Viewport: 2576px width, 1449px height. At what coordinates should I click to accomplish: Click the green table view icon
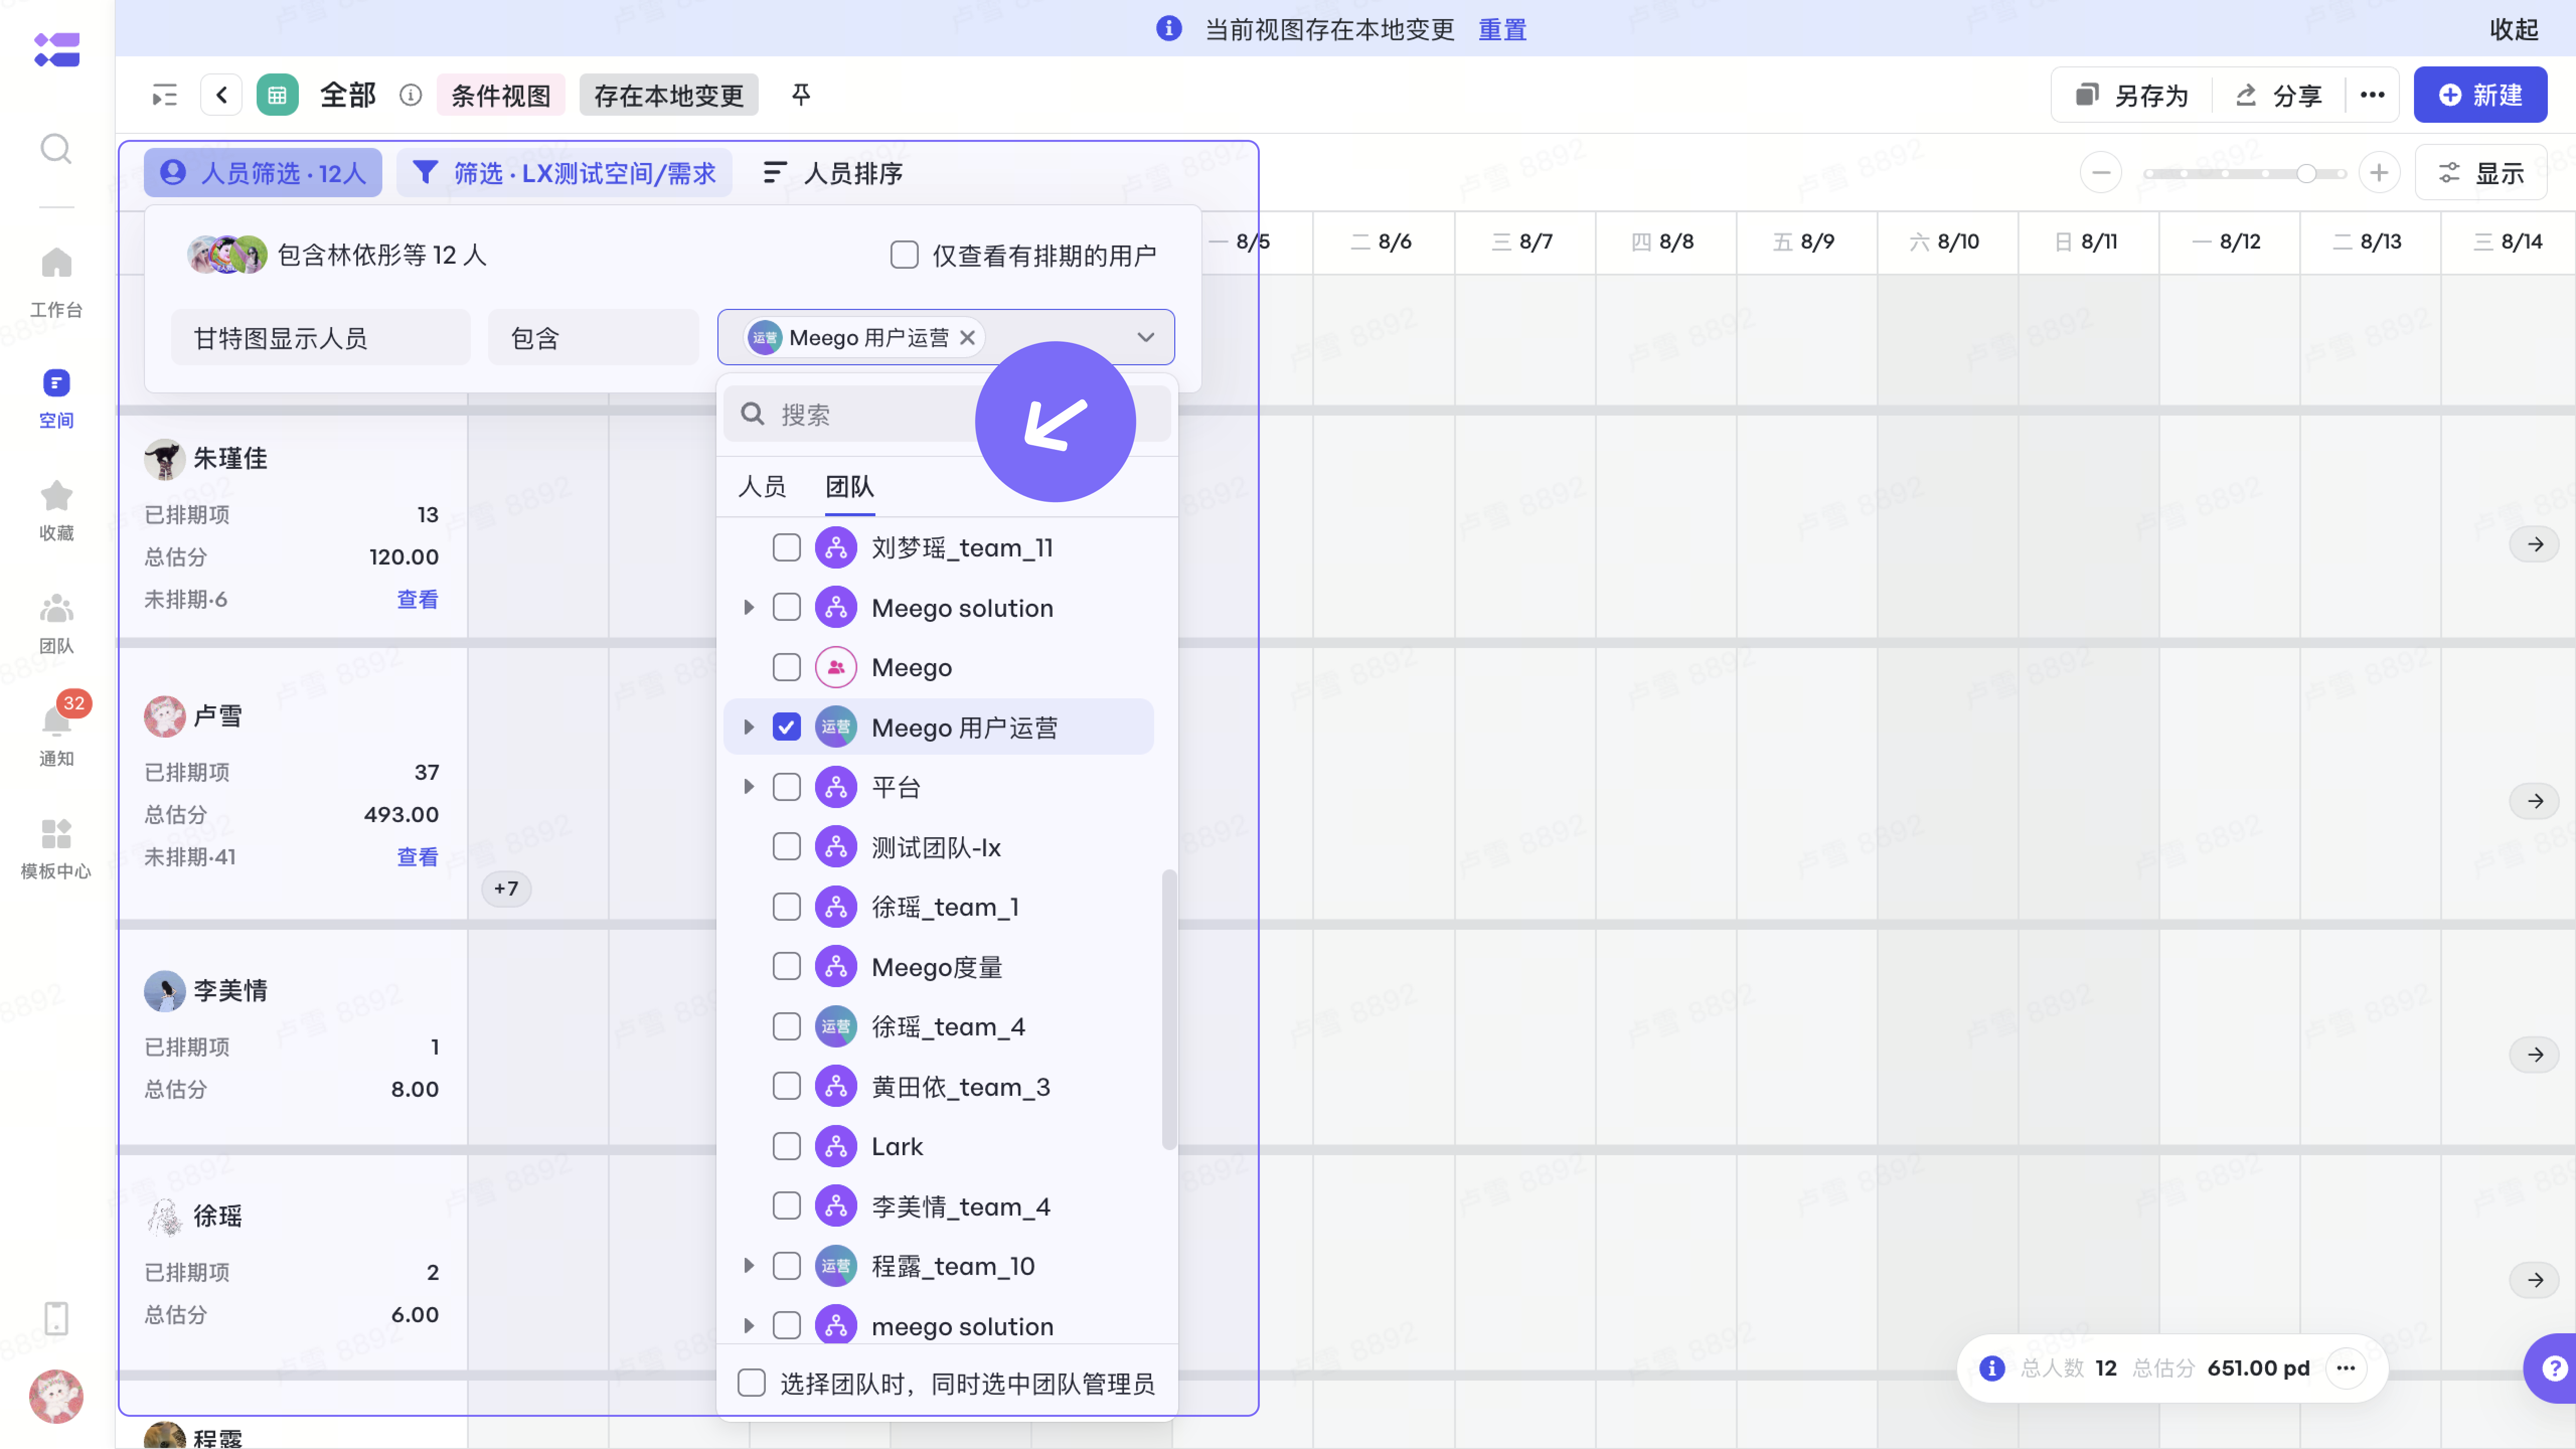[277, 95]
